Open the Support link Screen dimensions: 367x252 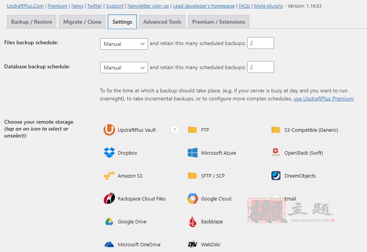pos(115,6)
